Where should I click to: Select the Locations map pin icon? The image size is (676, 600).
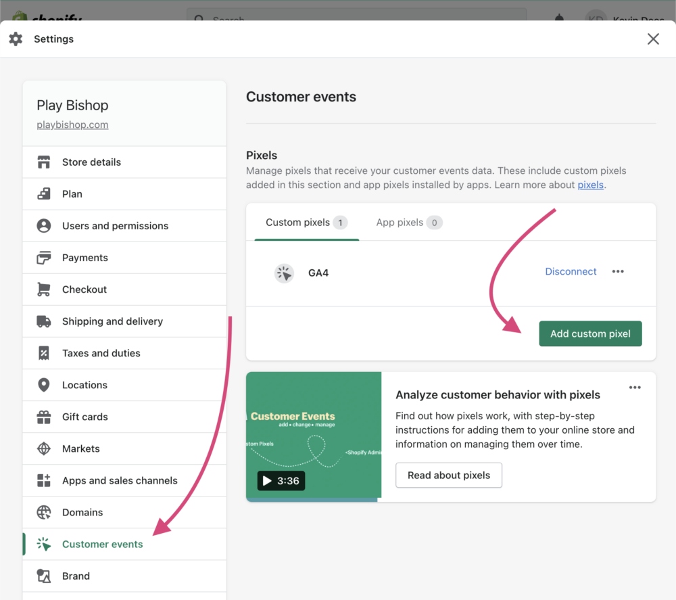[x=43, y=385]
